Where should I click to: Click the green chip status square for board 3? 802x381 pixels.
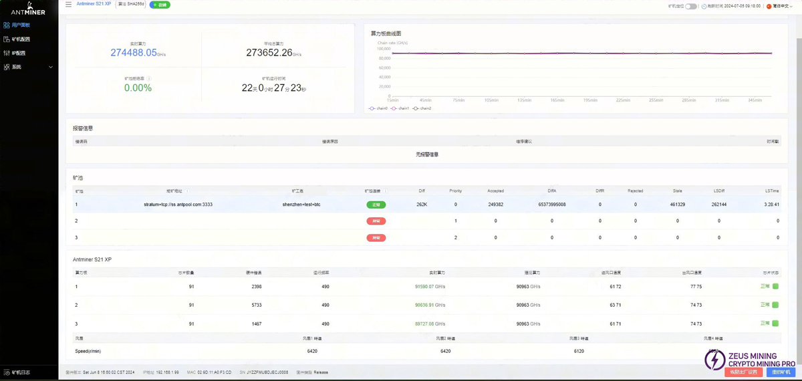(775, 324)
